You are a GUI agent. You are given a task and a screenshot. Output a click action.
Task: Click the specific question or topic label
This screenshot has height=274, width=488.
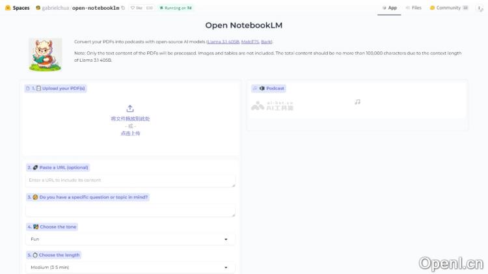[x=88, y=197]
